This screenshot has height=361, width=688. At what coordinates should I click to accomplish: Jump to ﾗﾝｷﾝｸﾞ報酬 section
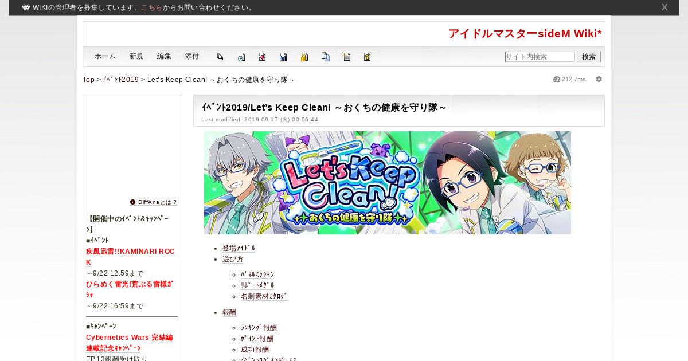tap(259, 328)
